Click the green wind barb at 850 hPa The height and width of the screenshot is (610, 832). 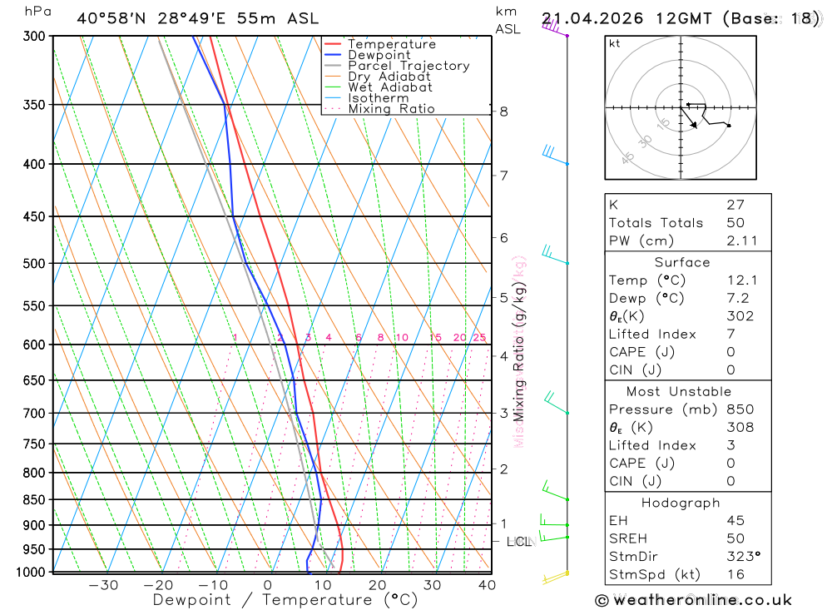pyautogui.click(x=555, y=490)
